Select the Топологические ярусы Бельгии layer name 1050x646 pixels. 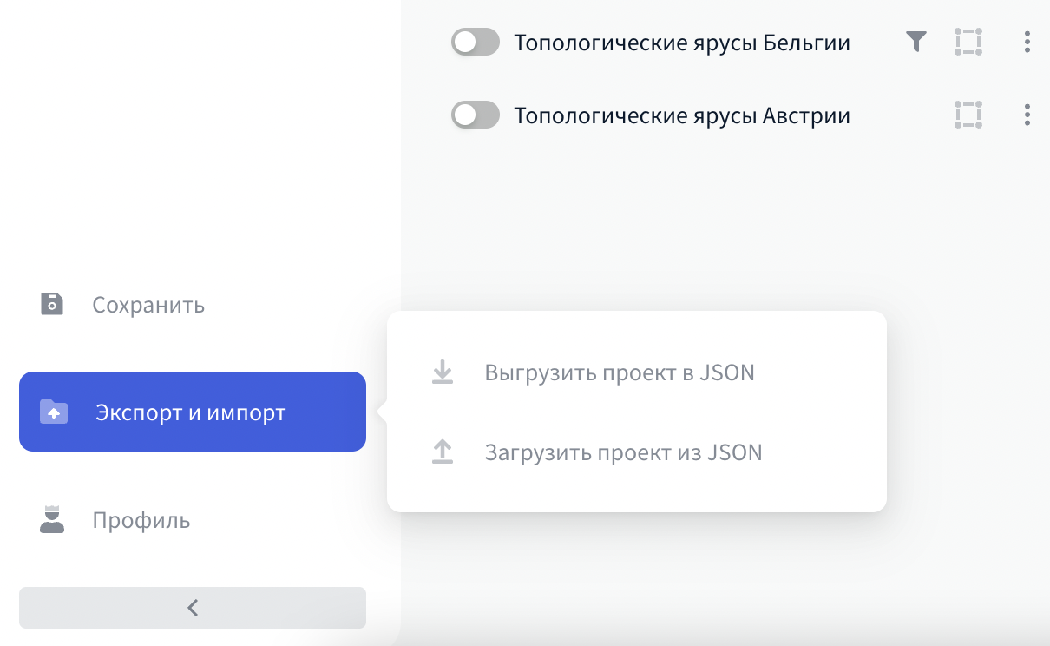pyautogui.click(x=682, y=43)
